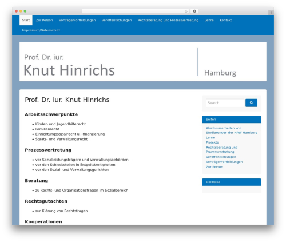Open Abschlussarbeiten von Studierenden sidebar link
This screenshot has width=286, height=242.
232,130
